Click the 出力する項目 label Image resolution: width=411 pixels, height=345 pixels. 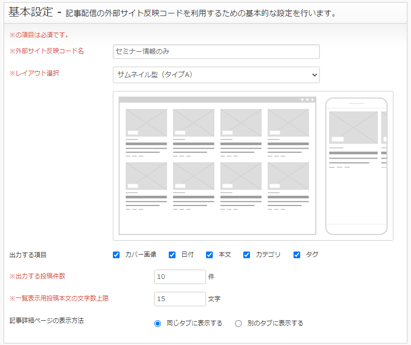(x=28, y=255)
